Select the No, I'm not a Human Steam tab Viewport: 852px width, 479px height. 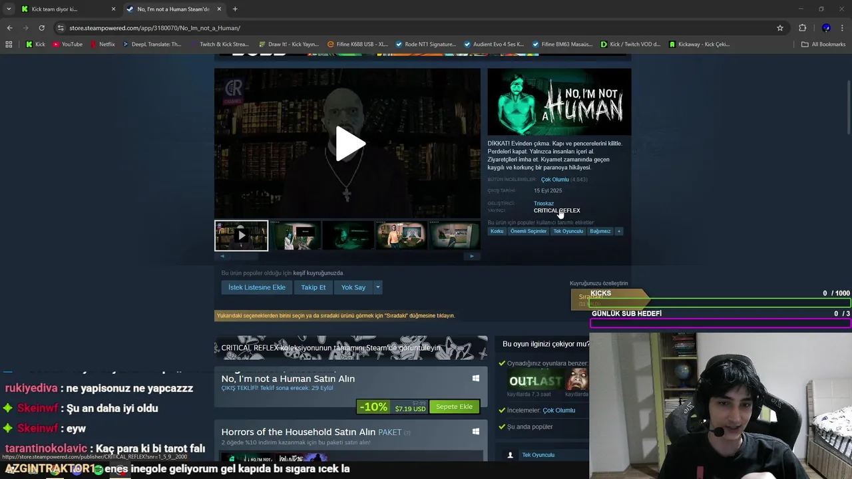pyautogui.click(x=174, y=9)
